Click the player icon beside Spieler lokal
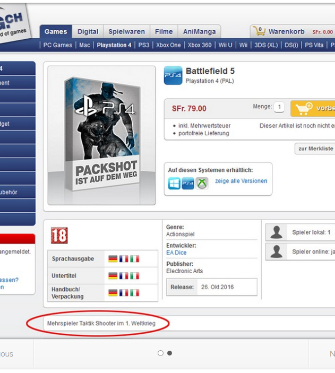Viewport: 335px width, 373px height. coord(277,232)
